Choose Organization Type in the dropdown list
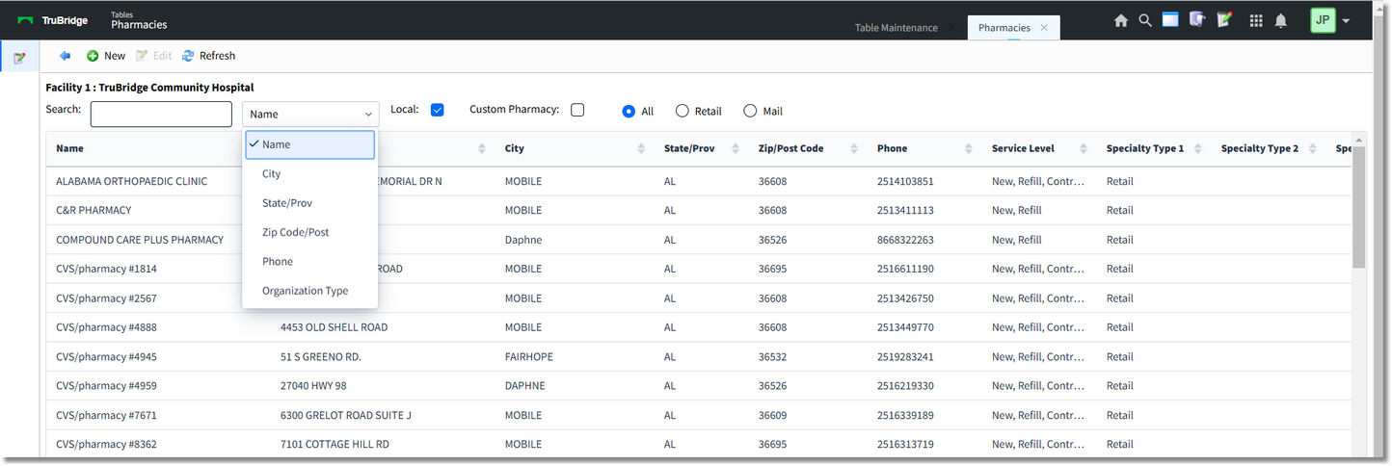The height and width of the screenshot is (466, 1392). click(309, 291)
